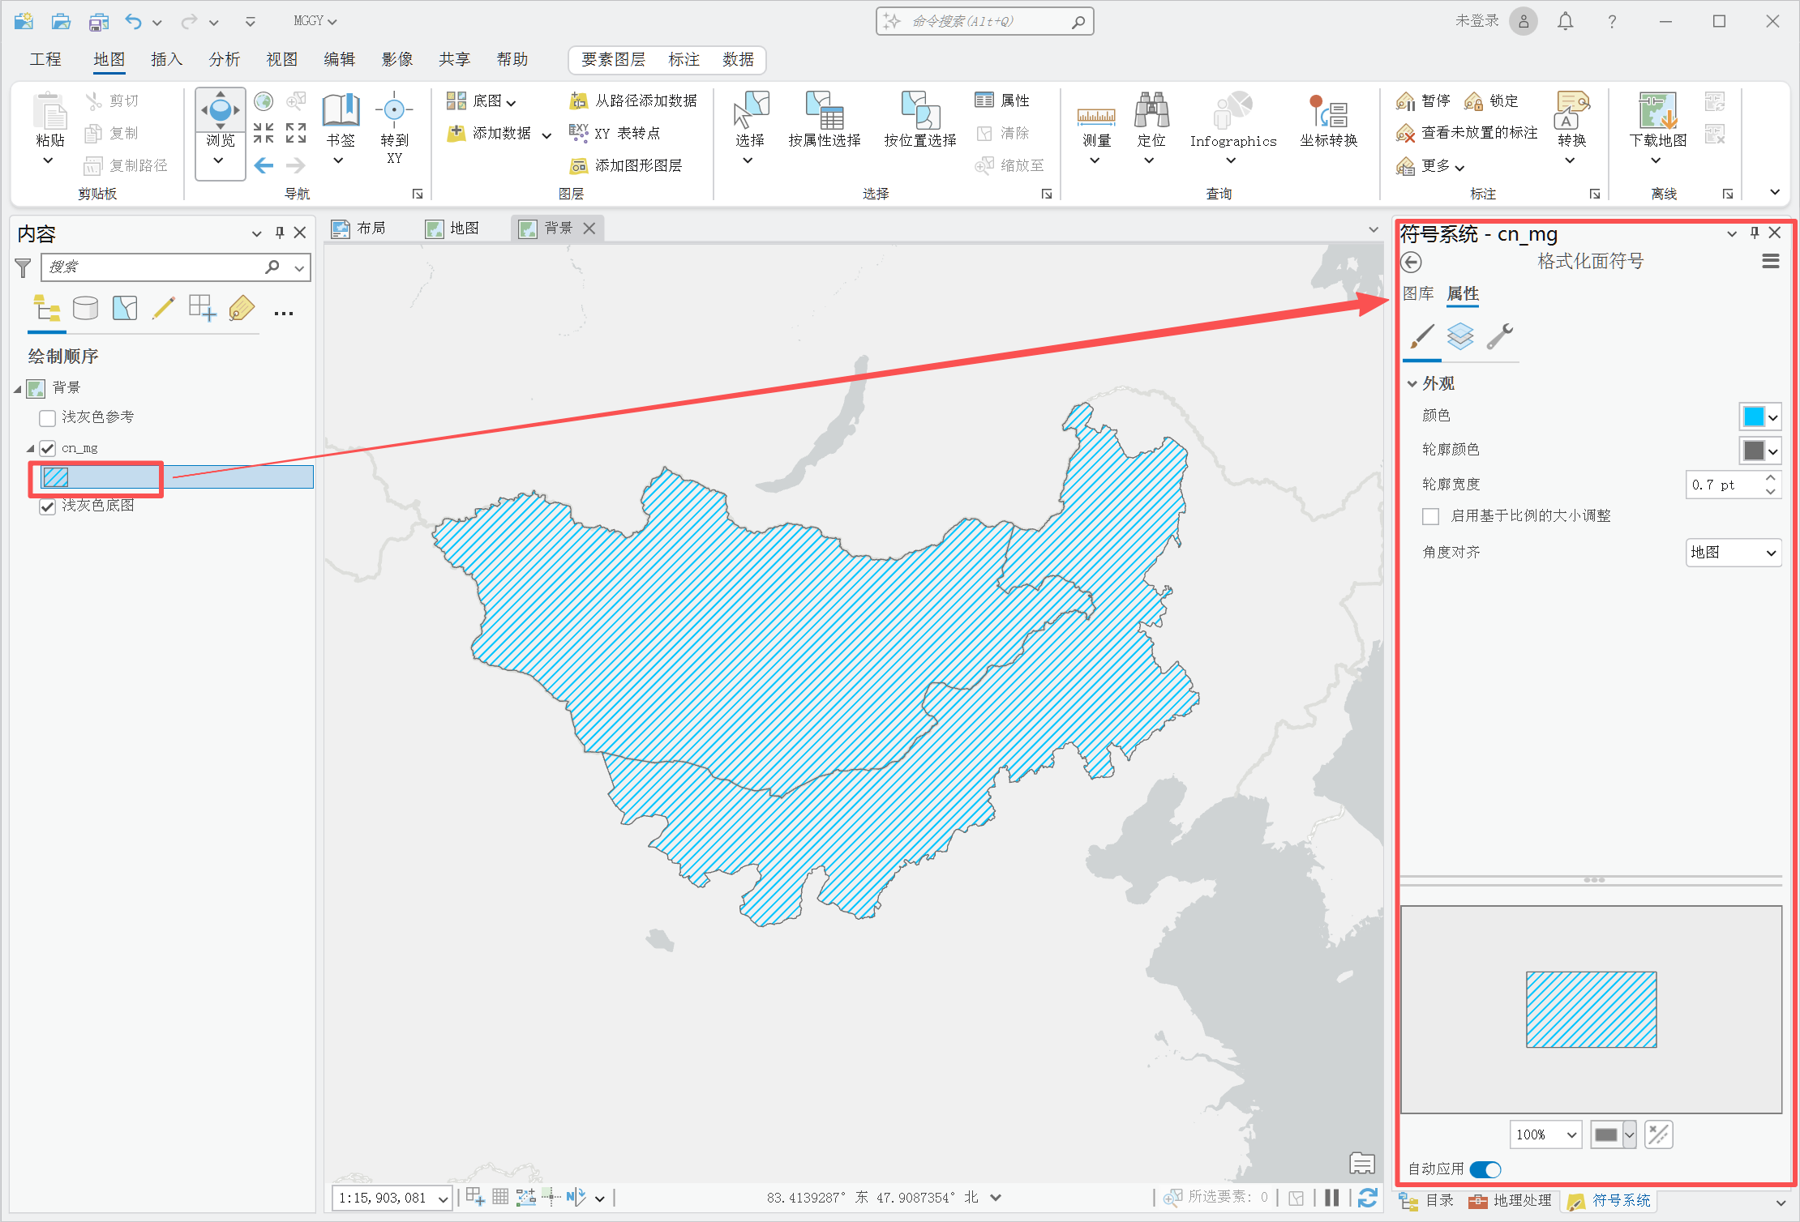Open the 分析 ribbon tab
1800x1222 pixels.
click(x=224, y=59)
